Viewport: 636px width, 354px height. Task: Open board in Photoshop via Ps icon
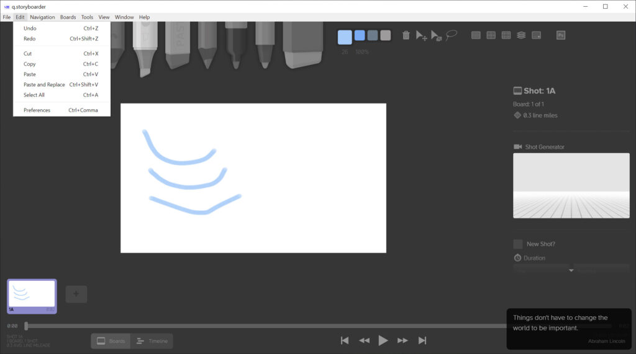(x=561, y=35)
